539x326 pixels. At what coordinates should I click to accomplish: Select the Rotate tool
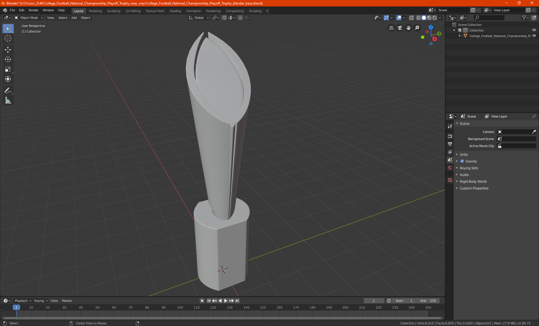click(8, 59)
